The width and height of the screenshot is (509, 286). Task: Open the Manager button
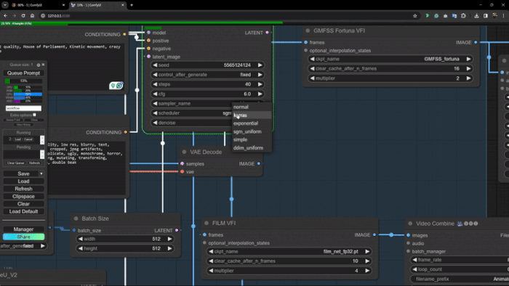click(23, 229)
